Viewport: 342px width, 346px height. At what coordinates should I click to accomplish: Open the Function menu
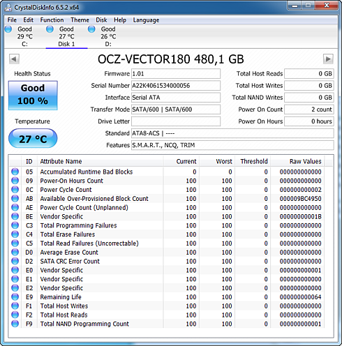(52, 20)
